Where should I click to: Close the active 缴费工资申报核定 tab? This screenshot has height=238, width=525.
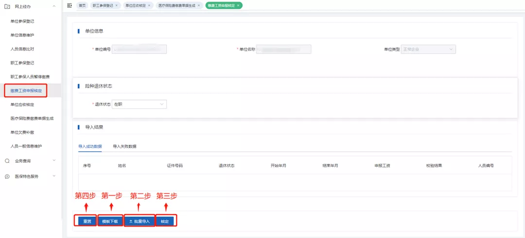coord(238,5)
